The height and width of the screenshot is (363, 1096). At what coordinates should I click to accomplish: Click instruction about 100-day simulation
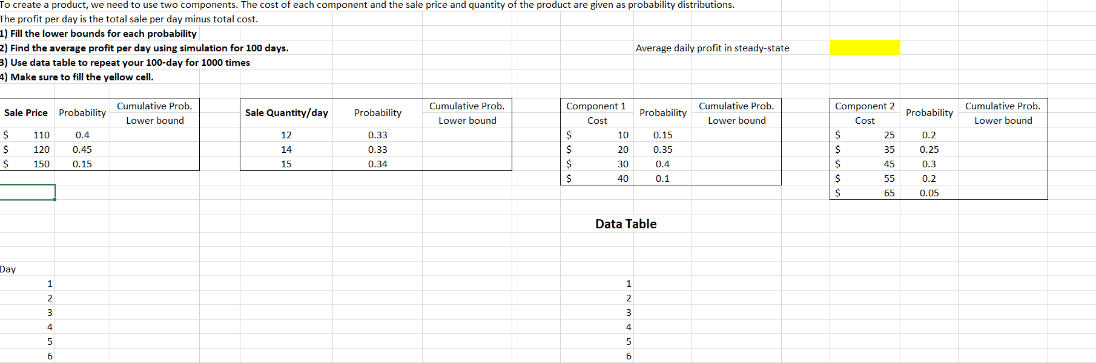click(144, 48)
